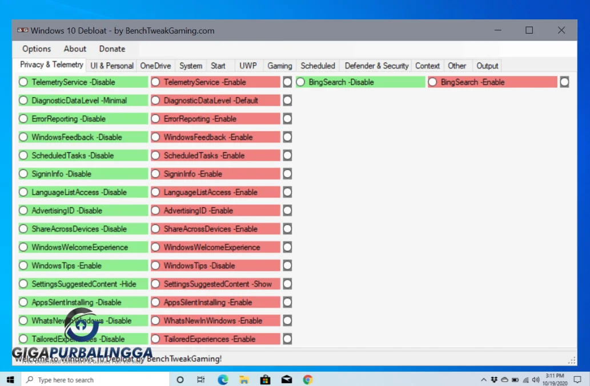Viewport: 590px width, 386px height.
Task: Open Microsoft Store from taskbar
Action: point(265,380)
